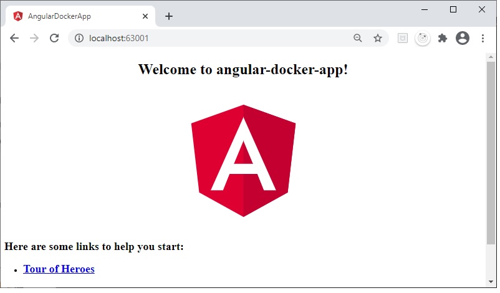
Task: Close the AngularDockerApp tab
Action: tap(145, 16)
